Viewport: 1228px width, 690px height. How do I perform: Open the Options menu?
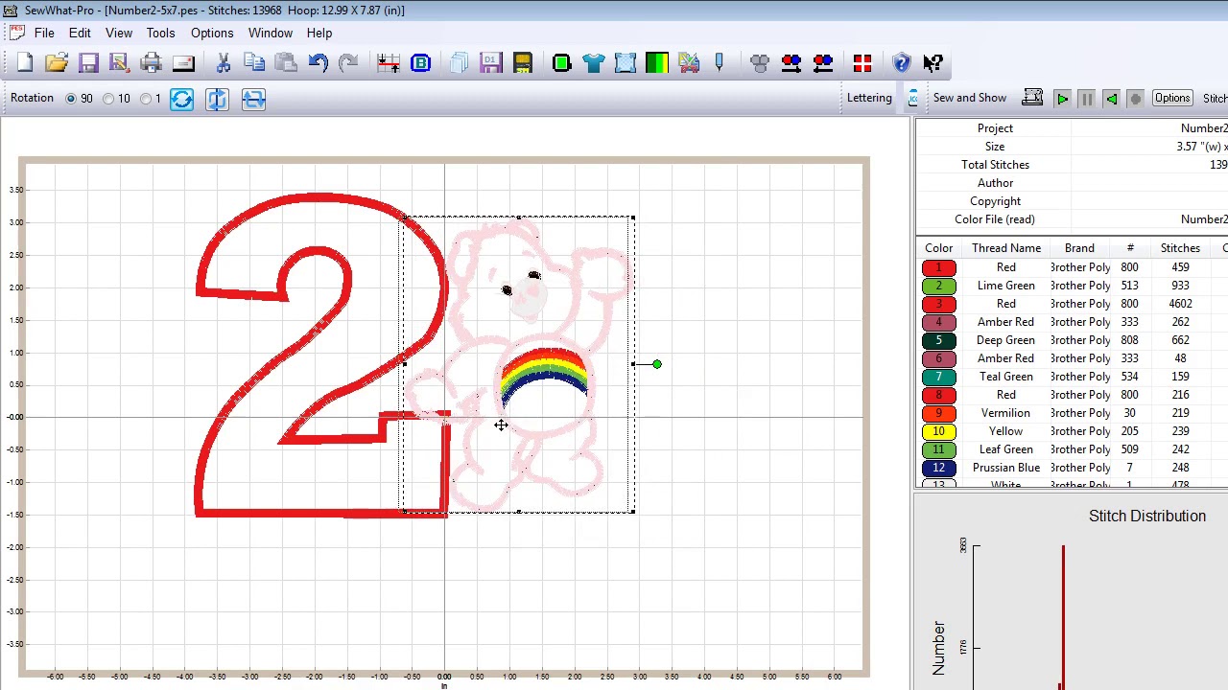(x=212, y=33)
